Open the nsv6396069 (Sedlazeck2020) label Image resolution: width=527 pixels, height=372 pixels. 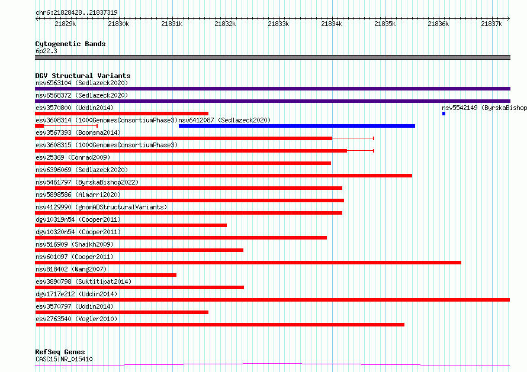coord(82,170)
